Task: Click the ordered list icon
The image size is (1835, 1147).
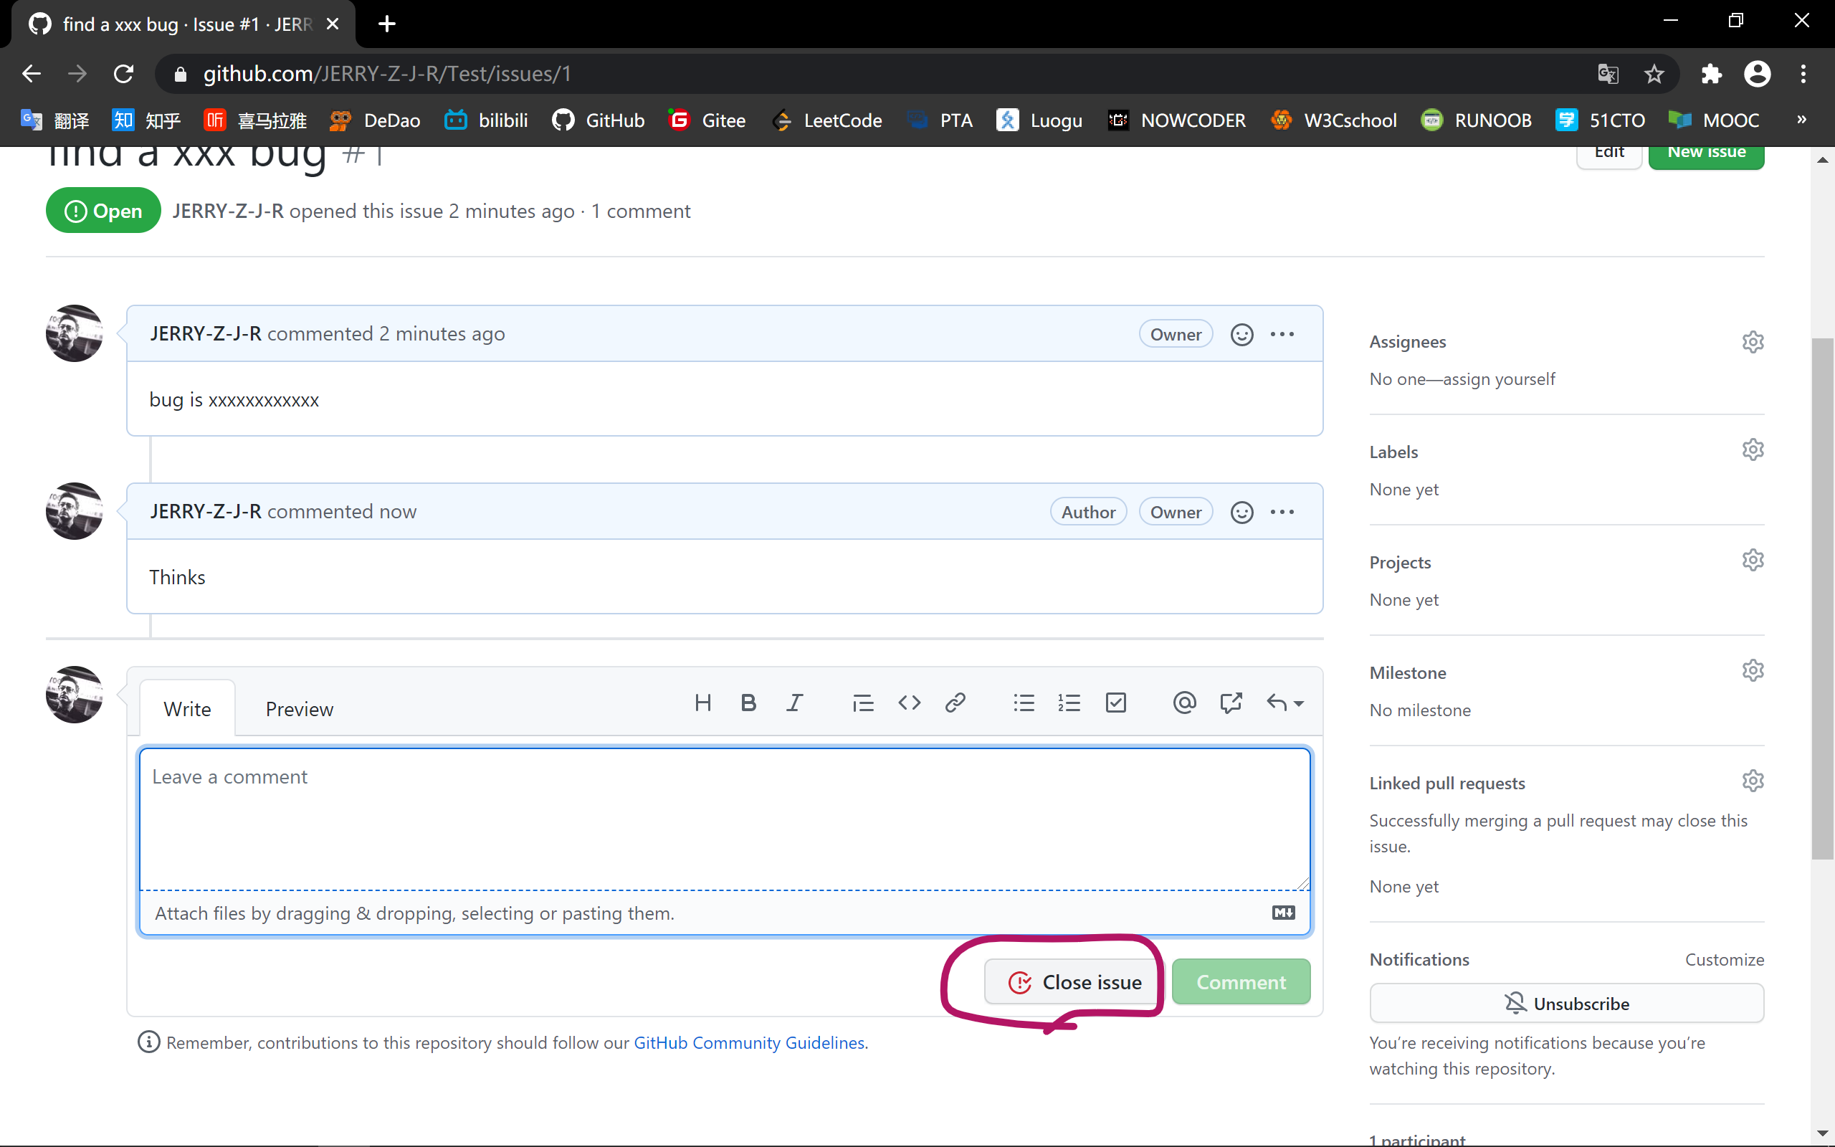Action: tap(1069, 702)
